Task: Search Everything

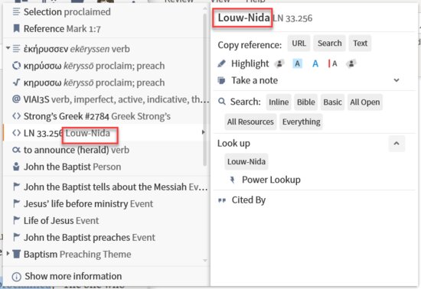Action: coord(302,122)
